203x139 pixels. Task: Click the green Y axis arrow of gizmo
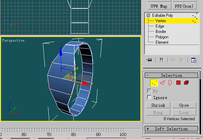coord(74,72)
